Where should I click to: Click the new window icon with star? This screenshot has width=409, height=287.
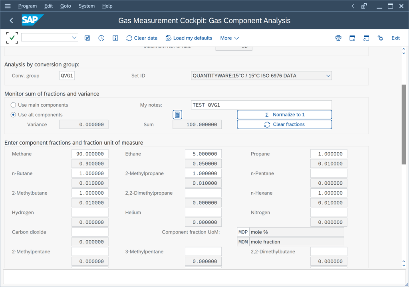pos(352,38)
